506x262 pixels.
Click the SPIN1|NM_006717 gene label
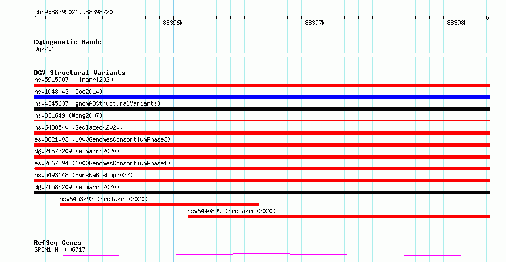tap(60, 249)
